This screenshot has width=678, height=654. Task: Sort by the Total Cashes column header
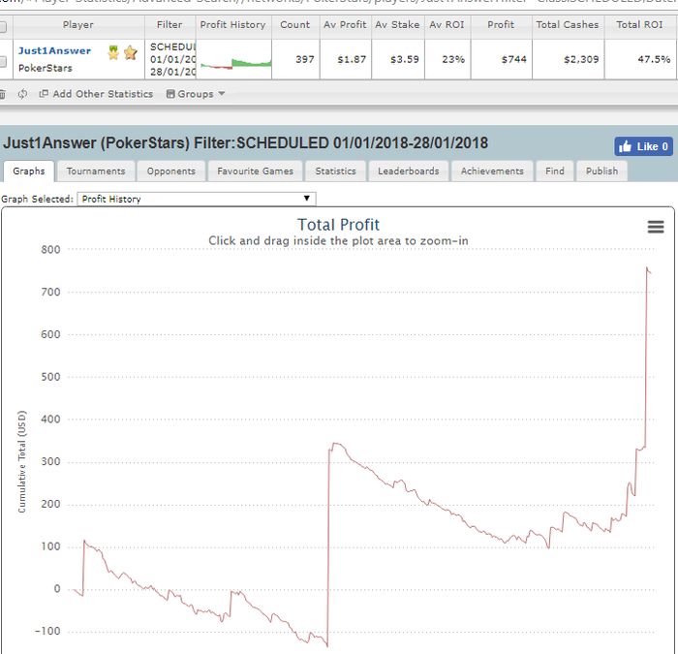tap(568, 24)
